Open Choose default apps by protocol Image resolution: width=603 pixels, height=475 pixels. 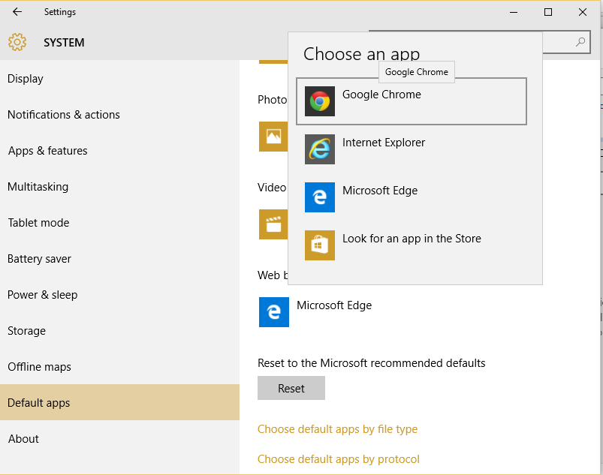(x=339, y=459)
